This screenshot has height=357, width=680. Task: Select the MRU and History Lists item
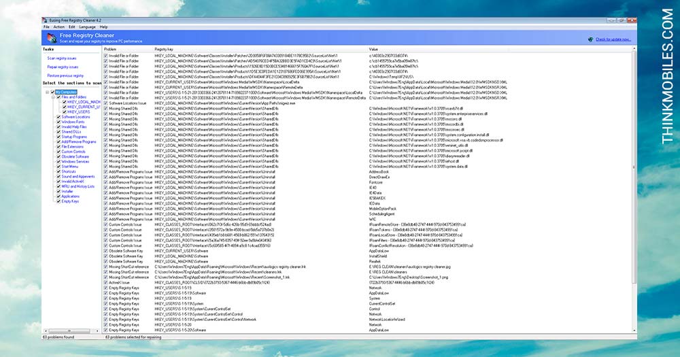78,186
